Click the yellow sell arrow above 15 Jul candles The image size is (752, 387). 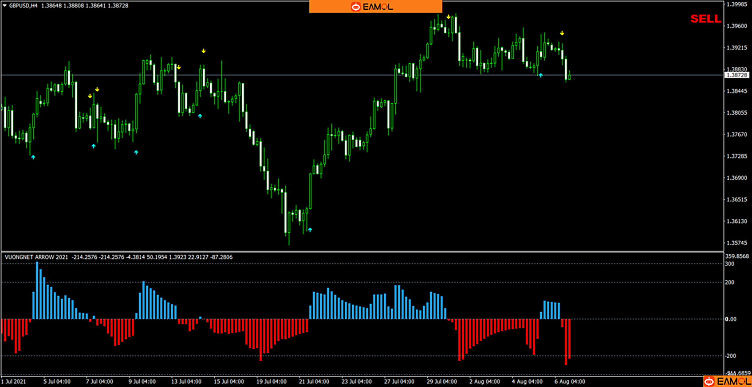204,51
